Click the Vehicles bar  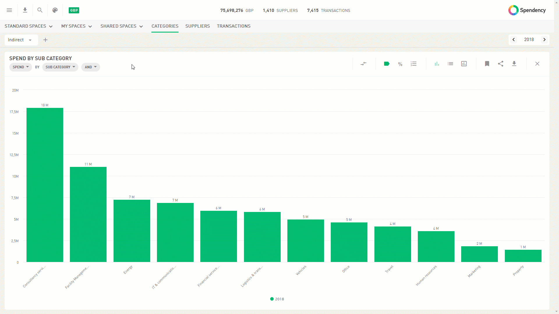pyautogui.click(x=306, y=241)
